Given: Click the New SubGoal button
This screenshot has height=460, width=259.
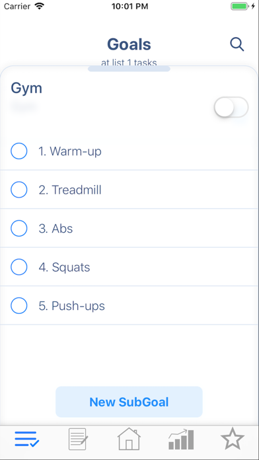Looking at the screenshot, I should pyautogui.click(x=129, y=402).
